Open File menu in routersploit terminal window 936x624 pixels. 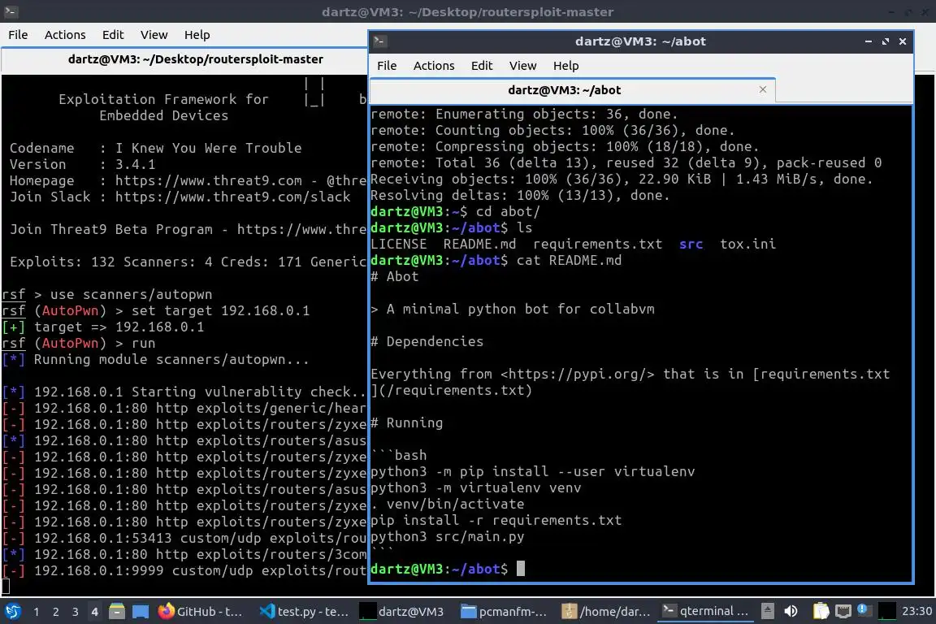18,35
